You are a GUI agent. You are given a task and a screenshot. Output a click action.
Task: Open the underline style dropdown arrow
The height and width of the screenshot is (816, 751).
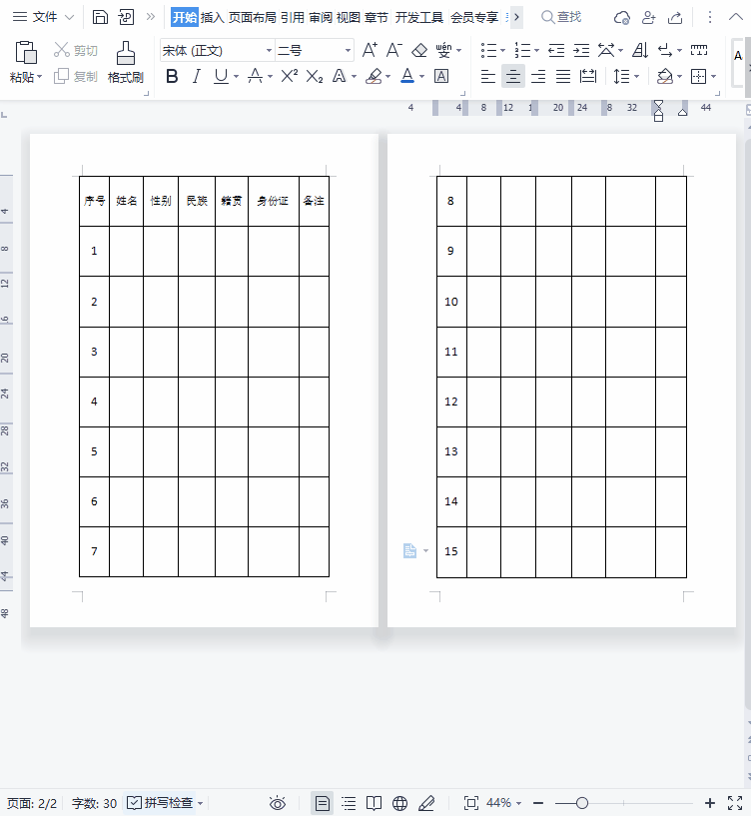[x=236, y=77]
